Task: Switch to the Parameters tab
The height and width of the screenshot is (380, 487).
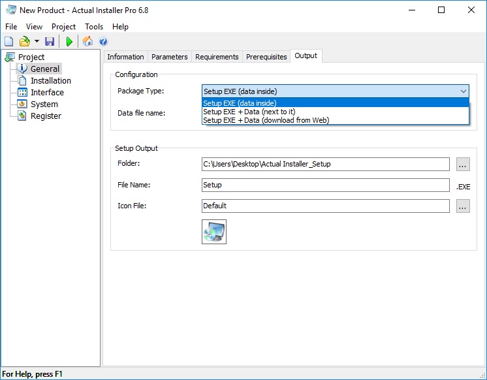Action: pyautogui.click(x=170, y=57)
